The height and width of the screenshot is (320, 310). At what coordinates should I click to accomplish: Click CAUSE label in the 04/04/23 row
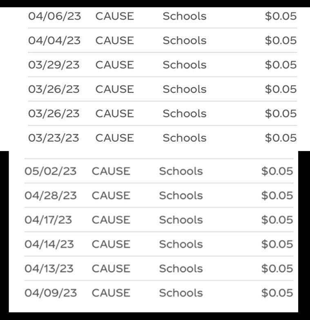pos(114,41)
